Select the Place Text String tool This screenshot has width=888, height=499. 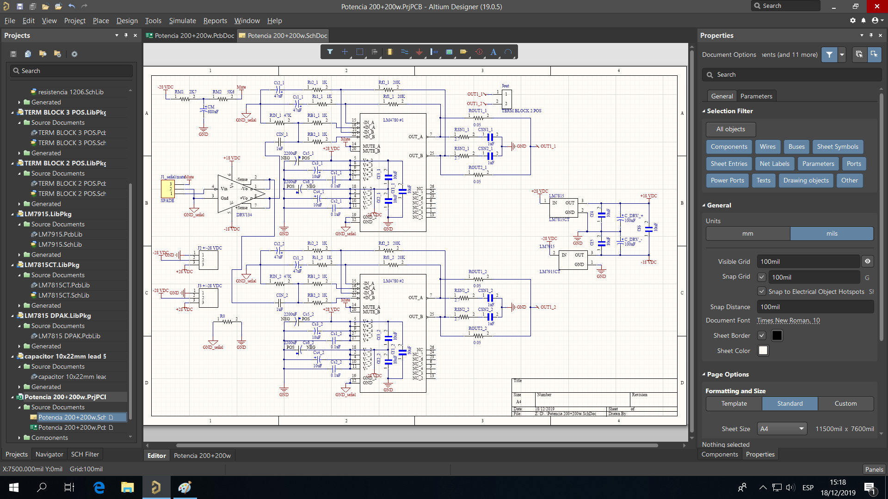493,52
